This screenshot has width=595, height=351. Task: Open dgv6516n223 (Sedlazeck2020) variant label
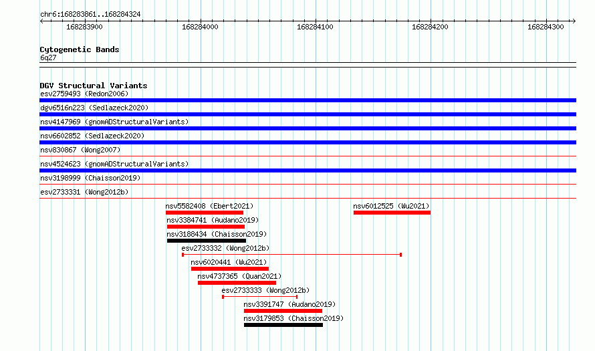(94, 108)
